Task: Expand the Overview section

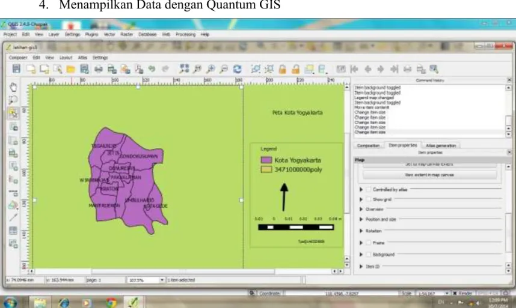Action: click(361, 209)
